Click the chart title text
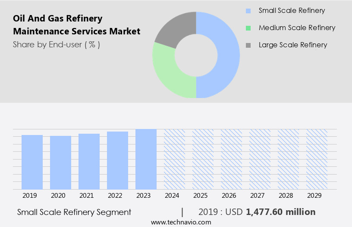This screenshot has height=227, width=352. (76, 25)
